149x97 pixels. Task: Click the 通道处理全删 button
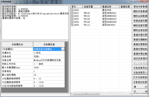point(140,54)
